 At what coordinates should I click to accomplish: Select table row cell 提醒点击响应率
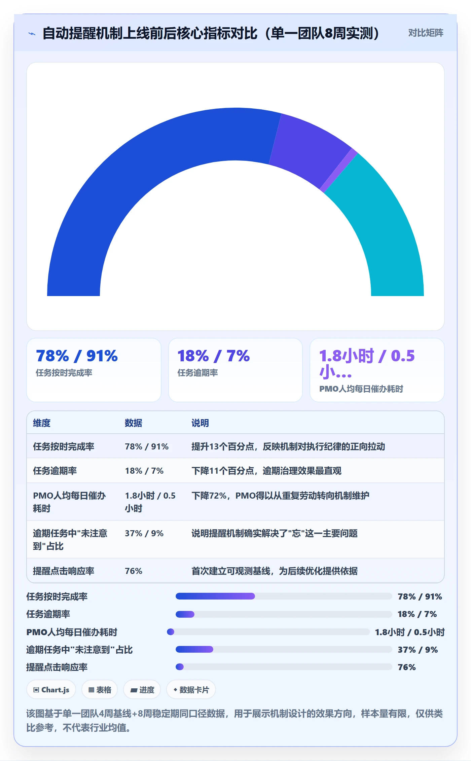pyautogui.click(x=64, y=571)
